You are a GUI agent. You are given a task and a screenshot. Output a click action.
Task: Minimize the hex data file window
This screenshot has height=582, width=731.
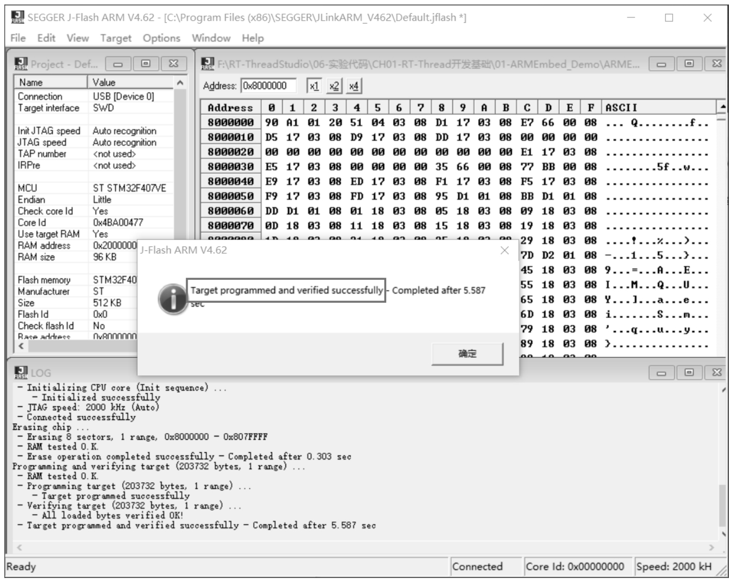(661, 64)
